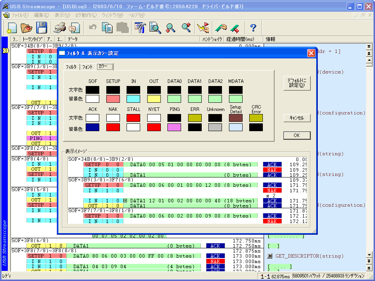Viewport: 375px width, 281px height.
Task: Save the log with the floppy disk icon
Action: pos(42,28)
